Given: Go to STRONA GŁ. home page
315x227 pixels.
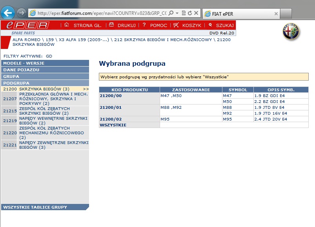Looking at the screenshot, I should click(87, 25).
